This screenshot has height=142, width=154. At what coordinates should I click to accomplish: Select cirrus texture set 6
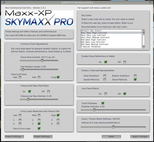click(58, 124)
